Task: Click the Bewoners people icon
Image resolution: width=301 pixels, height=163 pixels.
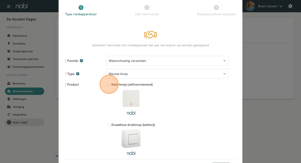Action: pos(9,84)
